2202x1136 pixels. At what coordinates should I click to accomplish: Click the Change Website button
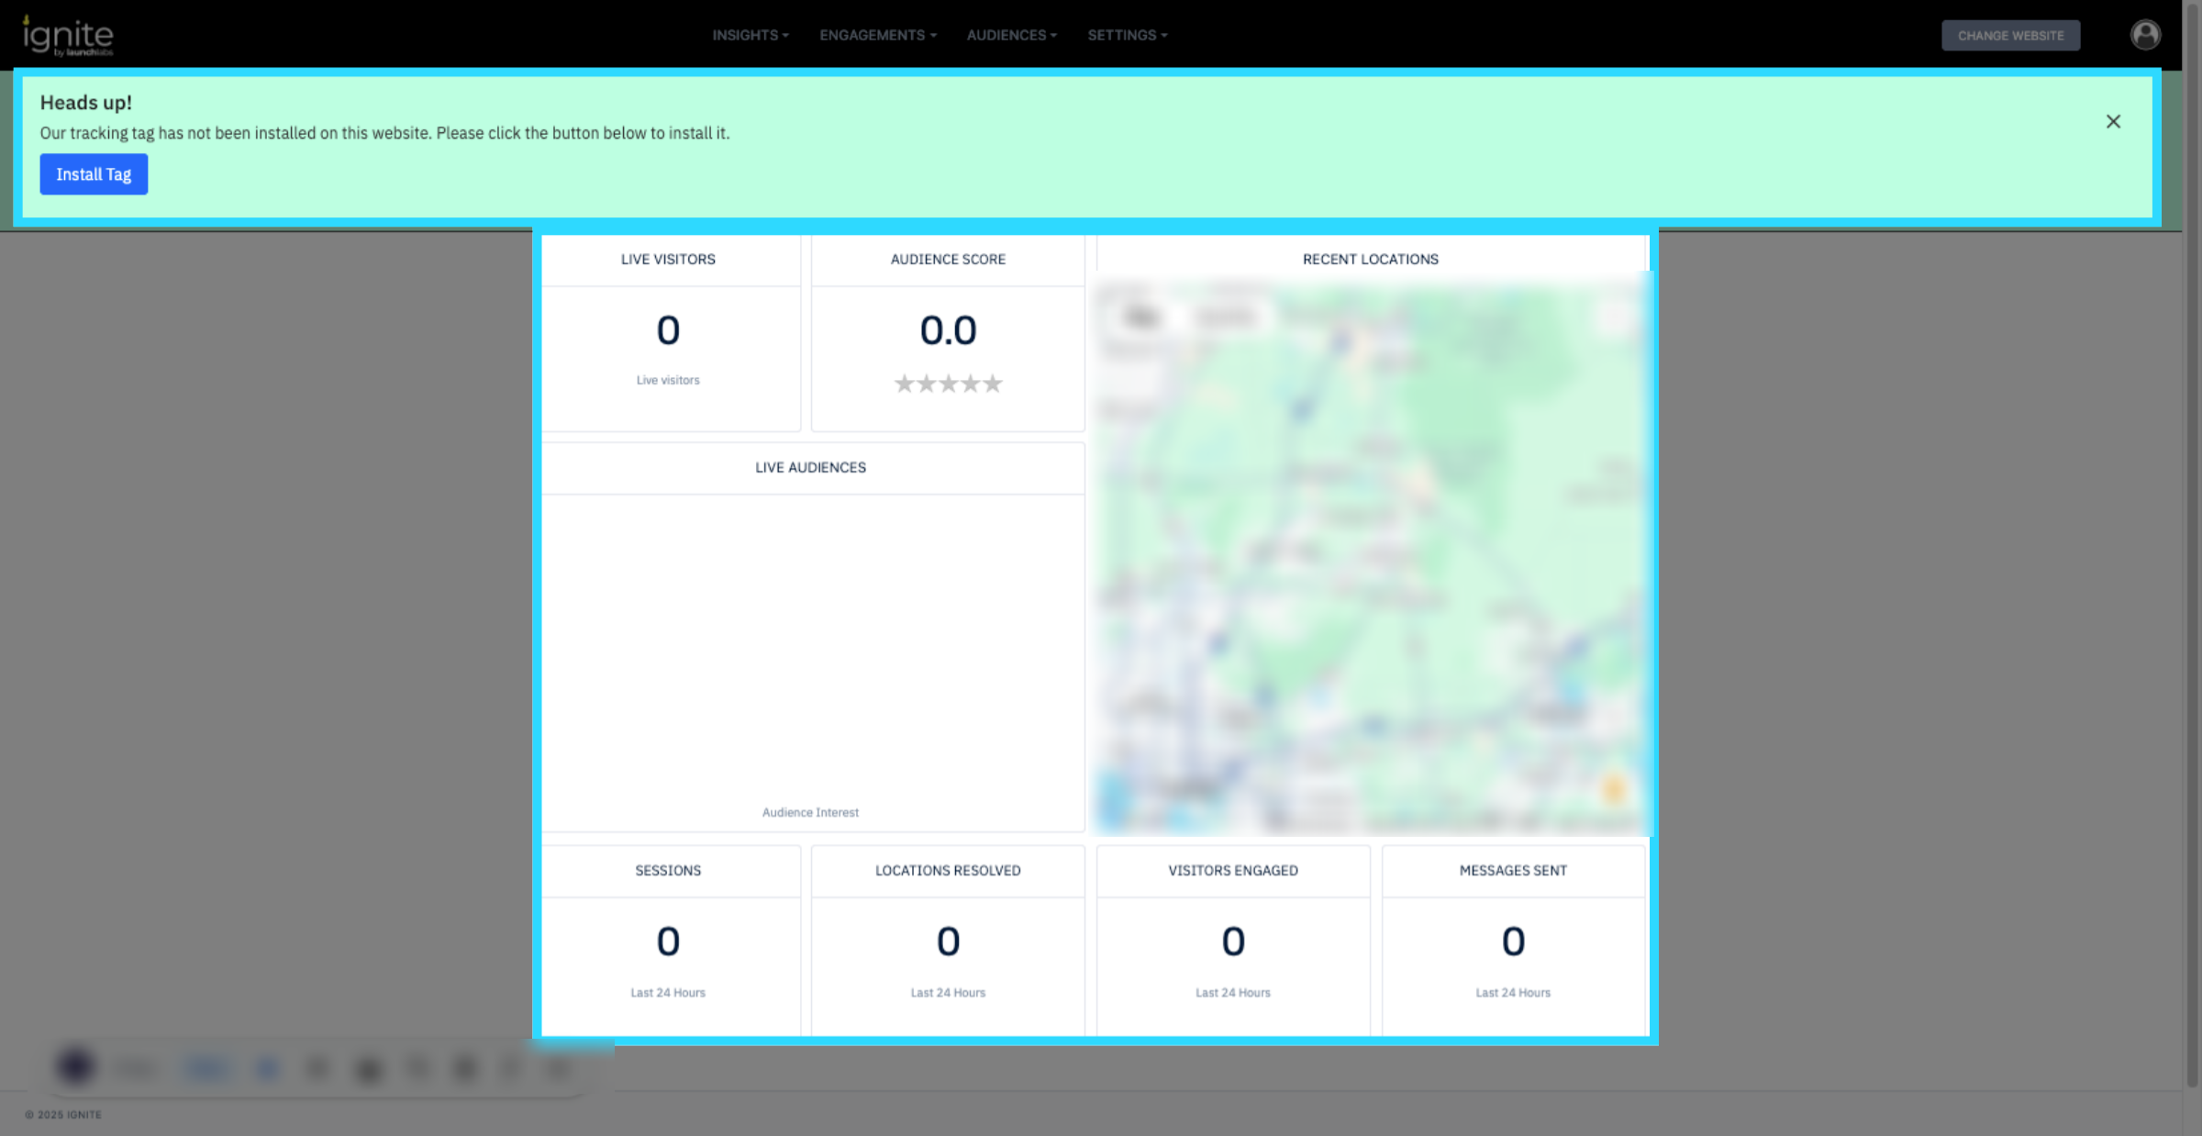coord(2010,36)
